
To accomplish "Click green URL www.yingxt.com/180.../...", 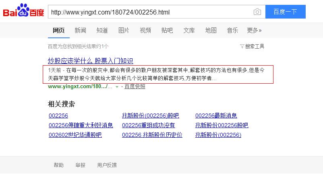I will click(80, 87).
